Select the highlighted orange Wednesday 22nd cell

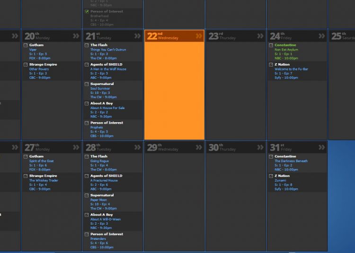[x=174, y=90]
